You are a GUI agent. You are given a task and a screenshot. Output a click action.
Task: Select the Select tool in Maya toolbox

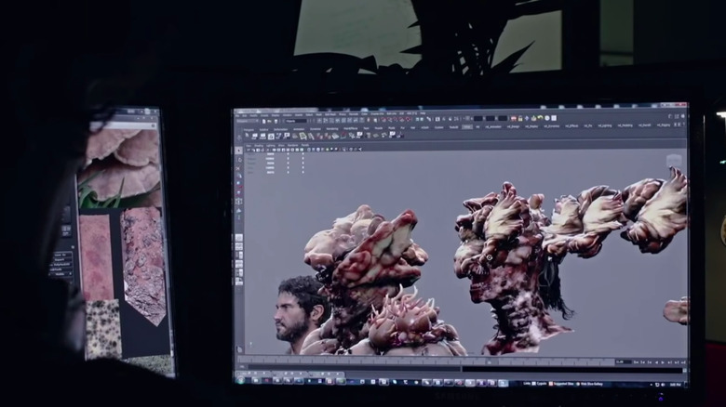pos(239,151)
